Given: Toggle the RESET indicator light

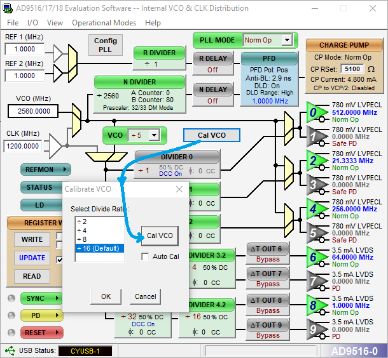Looking at the screenshot, I should click(11, 333).
